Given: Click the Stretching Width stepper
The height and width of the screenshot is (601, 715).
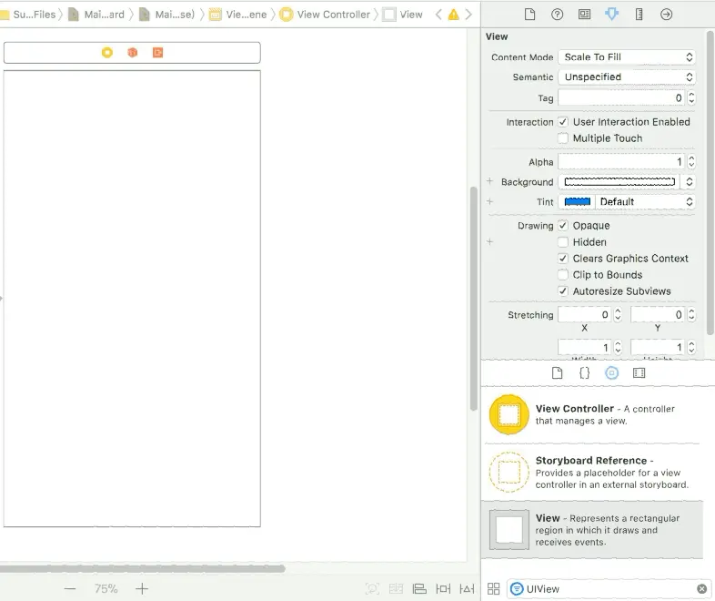Looking at the screenshot, I should coord(618,347).
